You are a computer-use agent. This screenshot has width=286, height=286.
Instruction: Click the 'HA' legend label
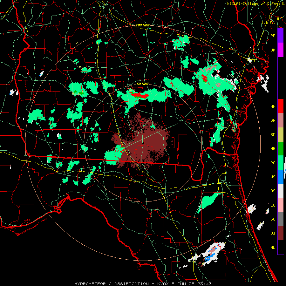pos(273,106)
